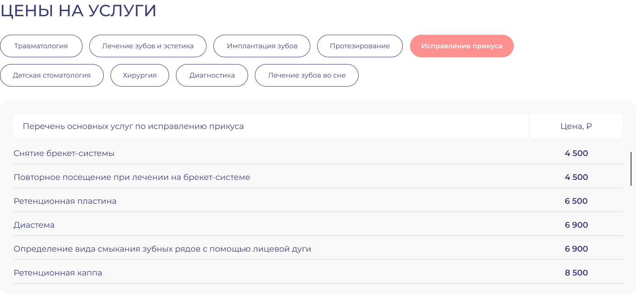Open the Травматология category tab
The image size is (636, 294).
(x=41, y=46)
